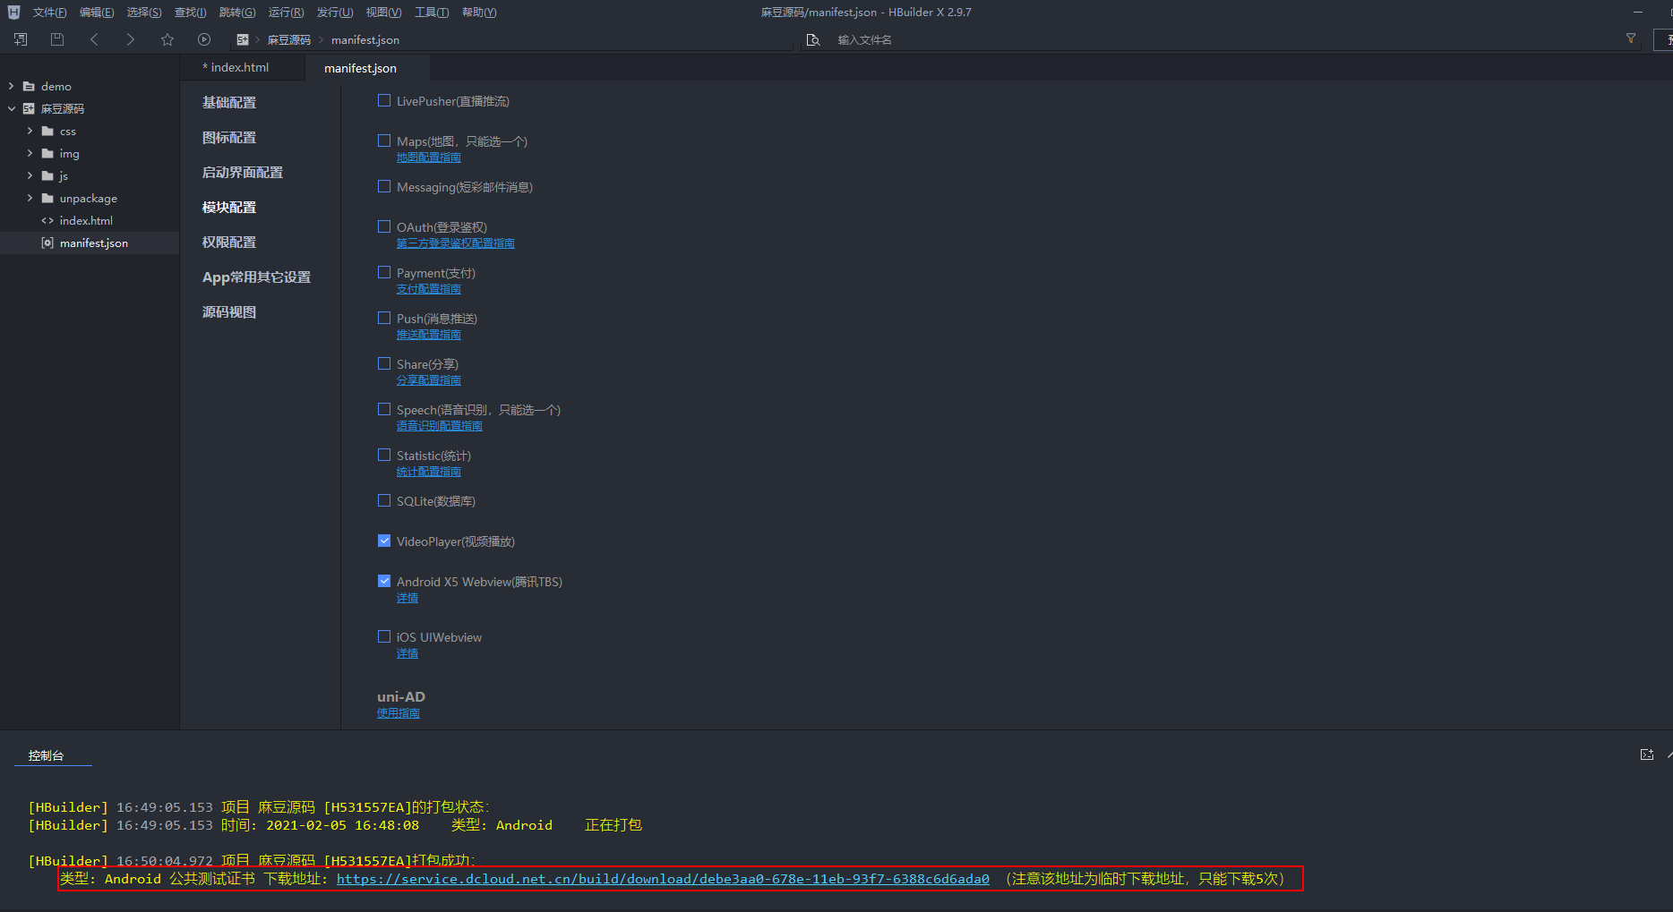Open the 源码视图 section
Viewport: 1673px width, 912px height.
(x=229, y=311)
